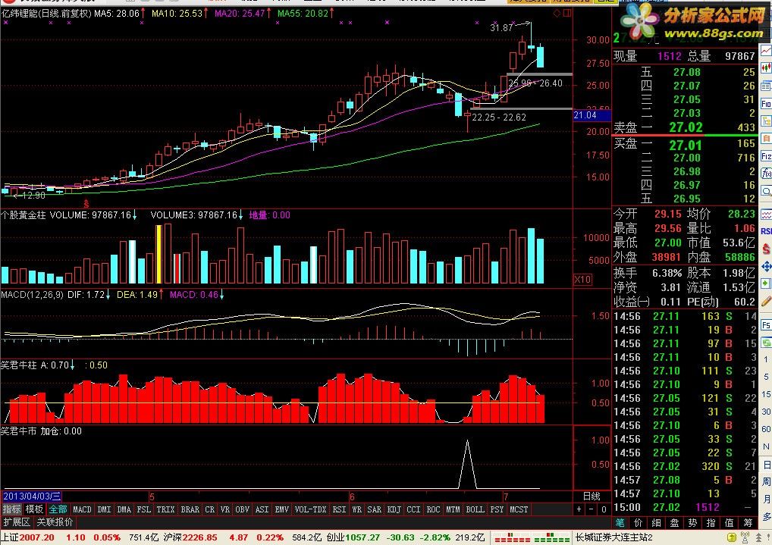Screen dimensions: 772x545
Task: Switch to 30-minute period
Action: coord(766,412)
